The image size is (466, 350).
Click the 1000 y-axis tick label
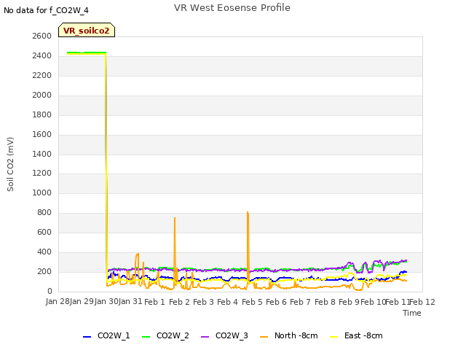click(42, 192)
